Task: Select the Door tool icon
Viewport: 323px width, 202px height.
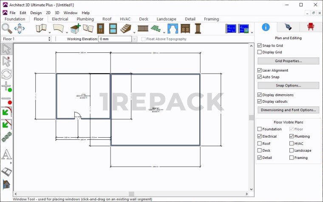Action: click(100, 29)
